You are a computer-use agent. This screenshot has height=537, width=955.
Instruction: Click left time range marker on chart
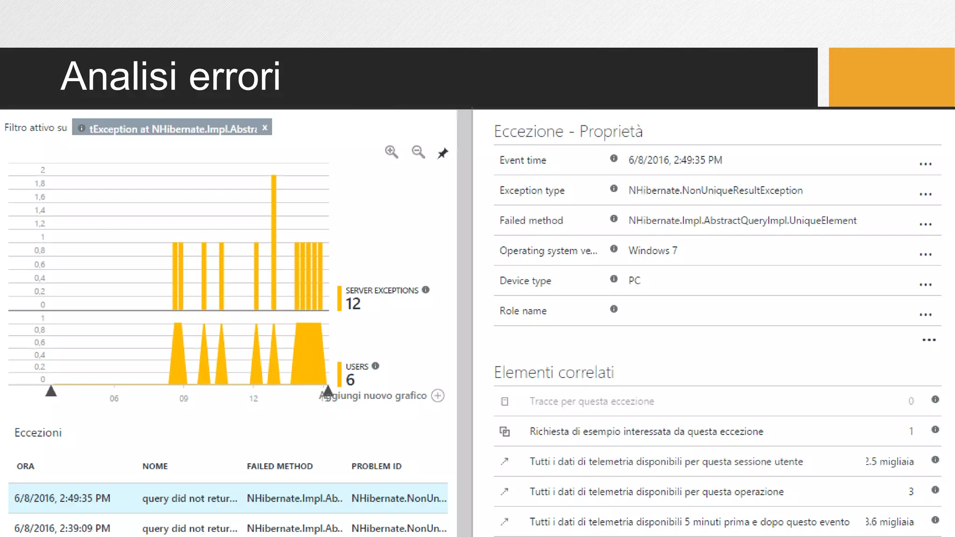tap(51, 391)
